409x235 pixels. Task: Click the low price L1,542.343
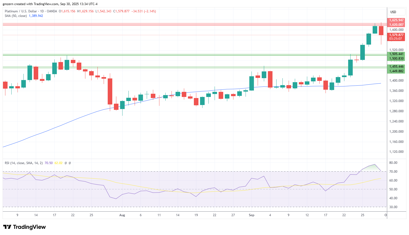(x=103, y=11)
